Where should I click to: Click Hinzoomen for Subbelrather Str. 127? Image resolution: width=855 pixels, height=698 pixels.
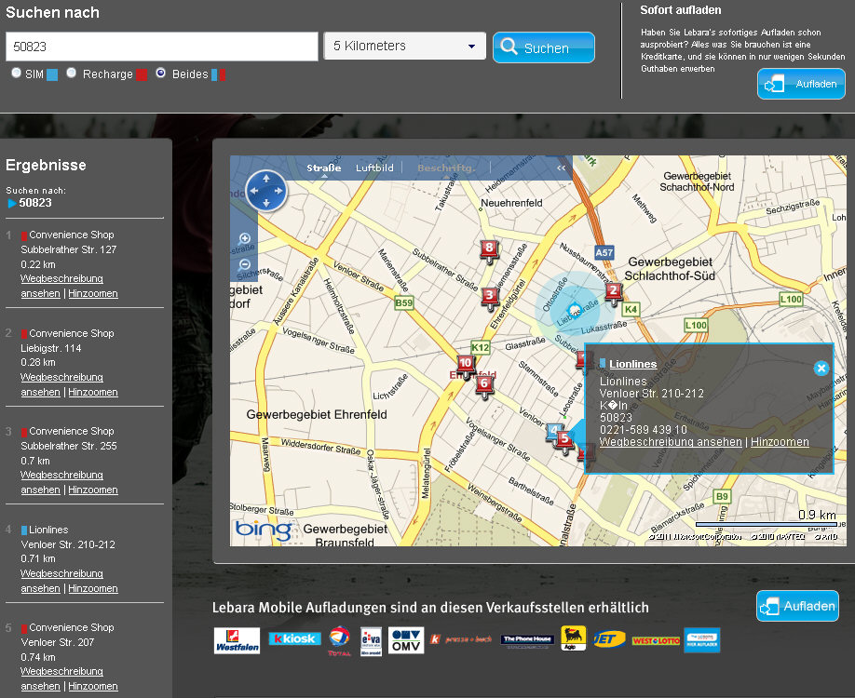(x=93, y=293)
